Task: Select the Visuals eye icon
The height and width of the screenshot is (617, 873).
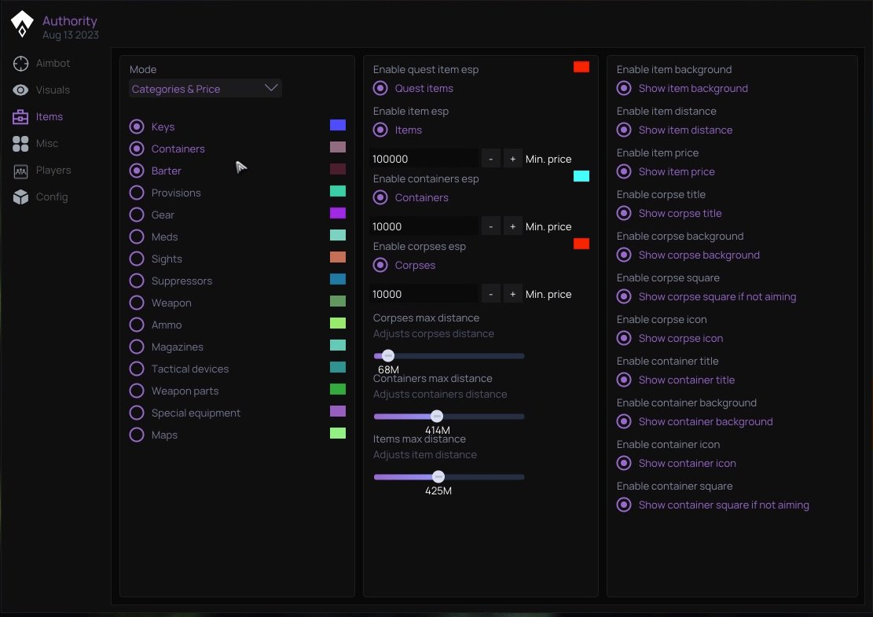Action: pos(21,90)
